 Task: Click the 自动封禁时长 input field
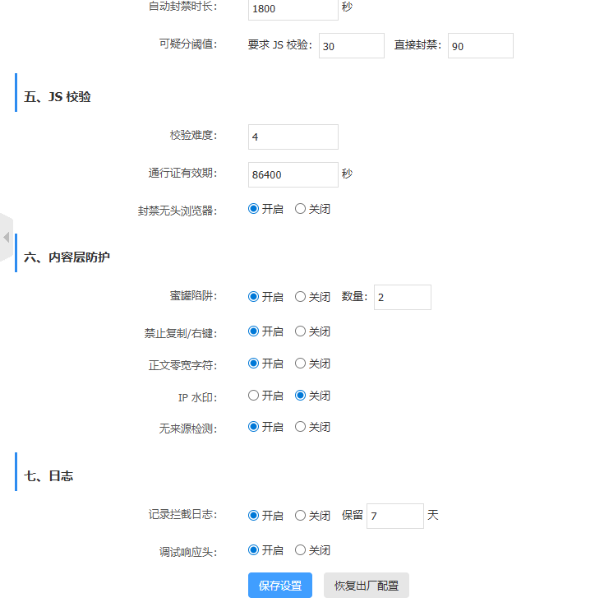point(293,8)
